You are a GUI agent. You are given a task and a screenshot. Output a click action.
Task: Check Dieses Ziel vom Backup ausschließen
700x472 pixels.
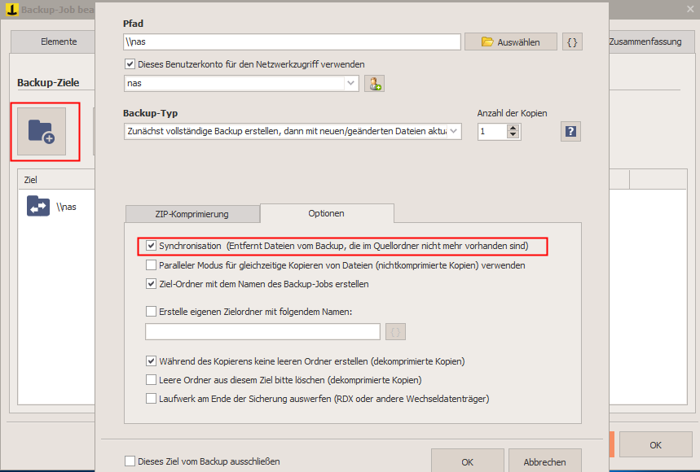(x=130, y=461)
